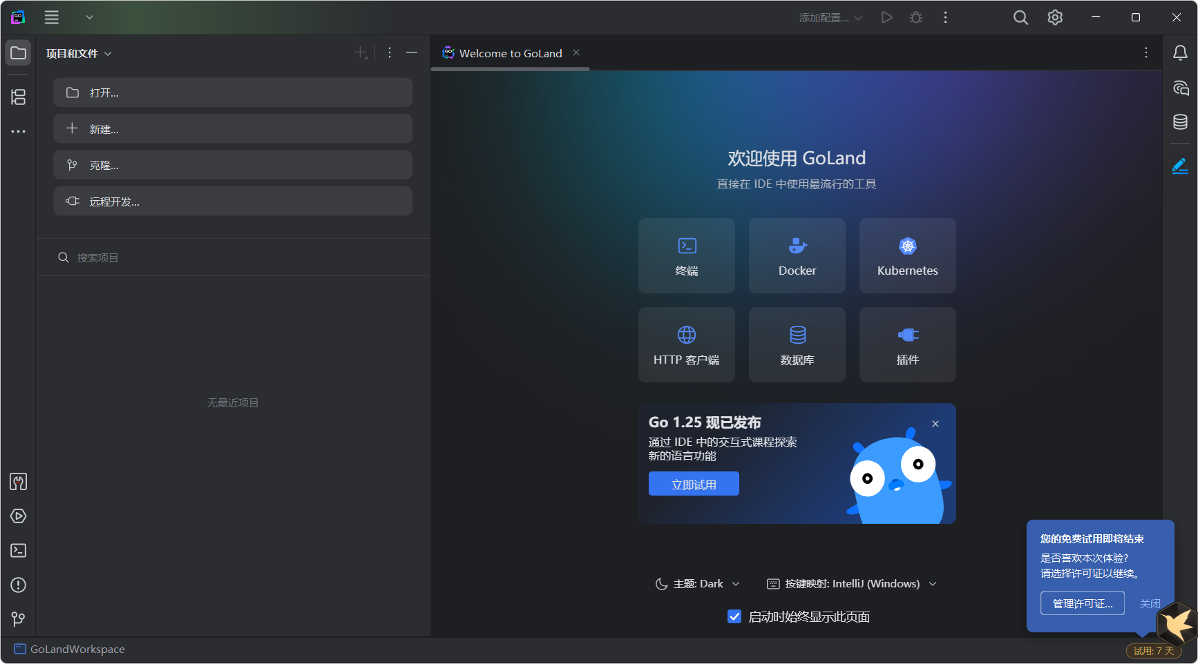Click 管理许可证... button
The height and width of the screenshot is (664, 1198).
[x=1083, y=603]
